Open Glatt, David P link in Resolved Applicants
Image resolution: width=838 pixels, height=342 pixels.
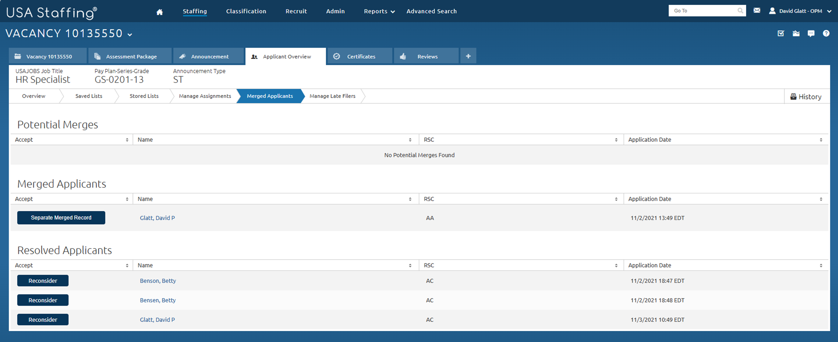(x=157, y=320)
